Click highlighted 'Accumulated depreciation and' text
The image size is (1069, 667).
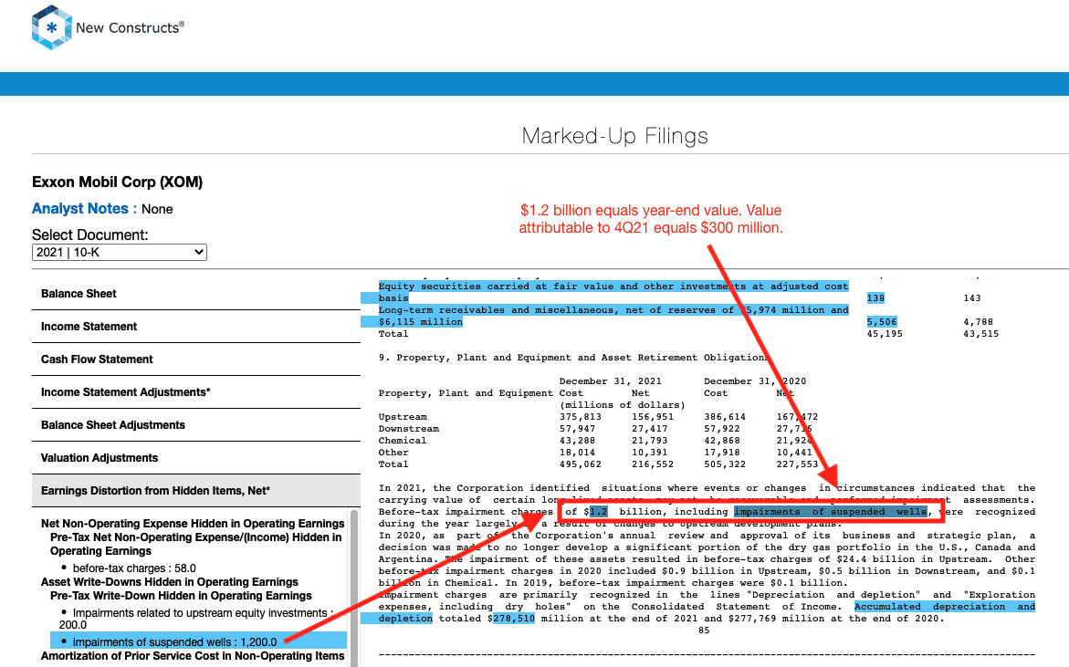tap(944, 607)
